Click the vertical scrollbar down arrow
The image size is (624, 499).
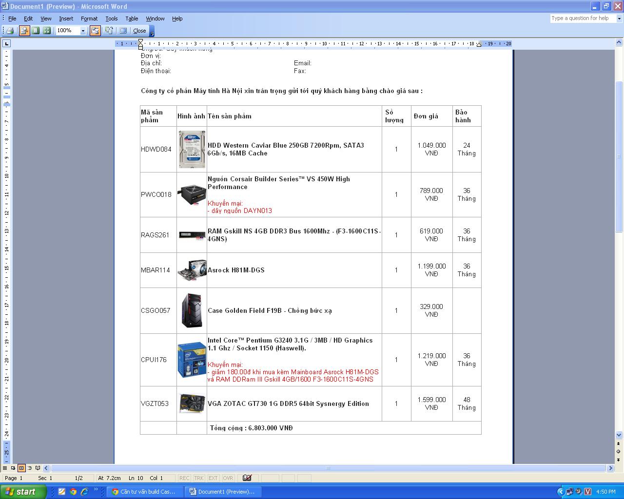click(619, 435)
